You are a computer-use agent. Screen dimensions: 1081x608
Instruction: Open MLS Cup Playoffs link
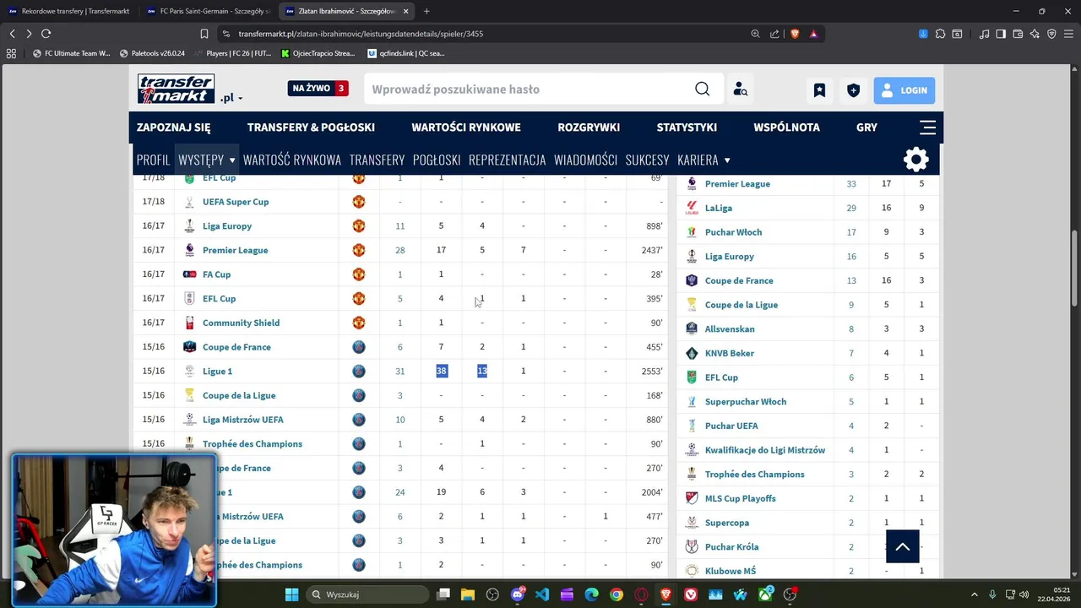[x=741, y=499]
